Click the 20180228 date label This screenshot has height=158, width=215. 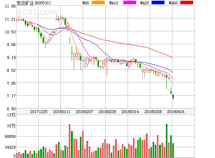tap(107, 112)
